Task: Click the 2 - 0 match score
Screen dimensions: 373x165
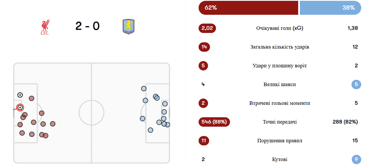Action: (x=87, y=26)
